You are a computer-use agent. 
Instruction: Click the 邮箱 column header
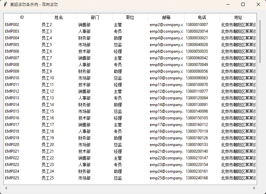[x=166, y=17]
